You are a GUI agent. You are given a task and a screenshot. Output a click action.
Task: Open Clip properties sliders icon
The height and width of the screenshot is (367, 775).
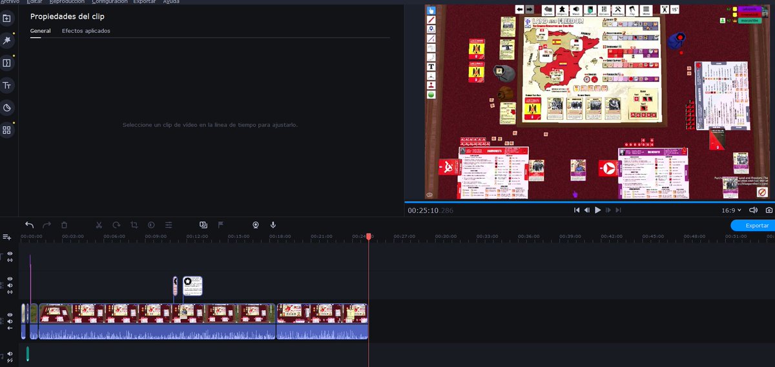(x=169, y=224)
